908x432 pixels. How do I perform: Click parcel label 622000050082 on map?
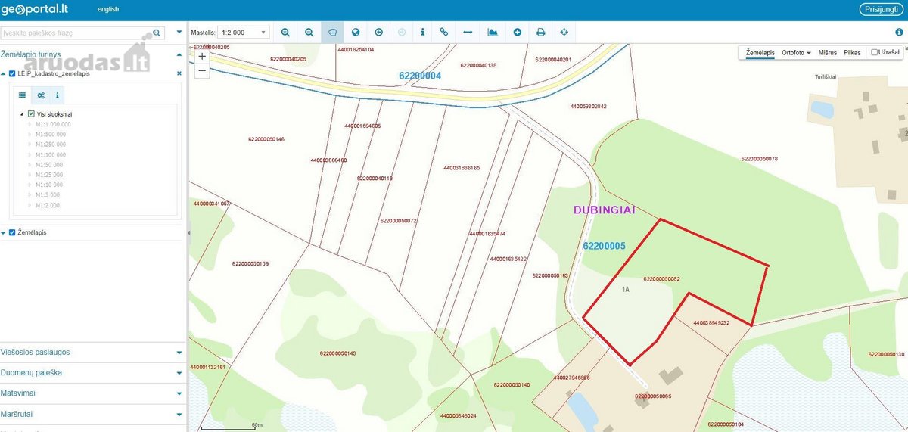pos(661,279)
